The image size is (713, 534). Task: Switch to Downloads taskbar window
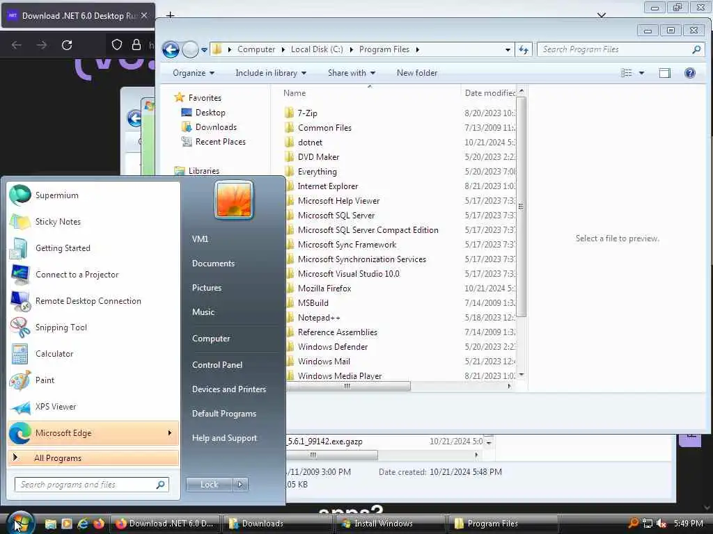coord(278,524)
